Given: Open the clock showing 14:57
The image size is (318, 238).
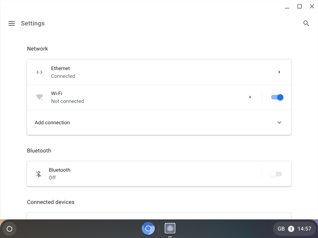Looking at the screenshot, I should point(304,229).
